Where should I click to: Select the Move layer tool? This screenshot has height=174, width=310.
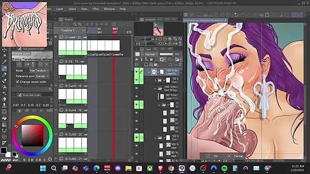[4, 49]
